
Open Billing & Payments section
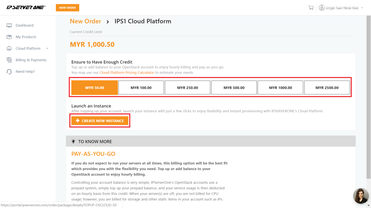(31, 60)
